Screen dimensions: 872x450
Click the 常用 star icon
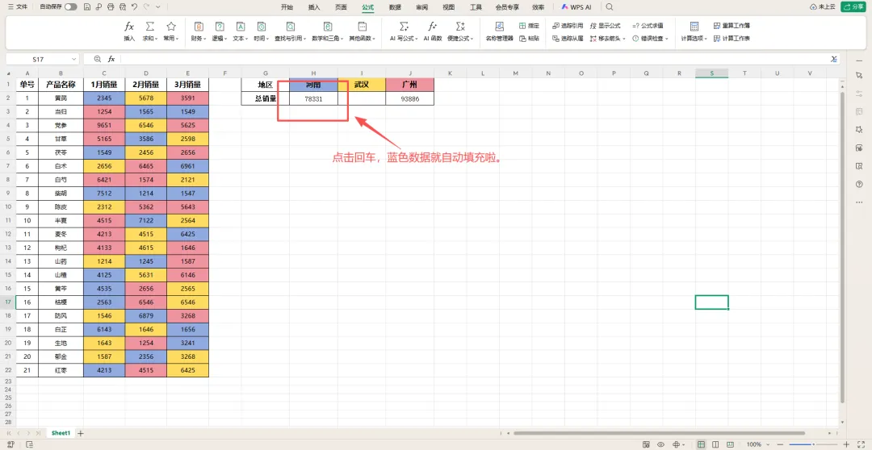click(170, 27)
